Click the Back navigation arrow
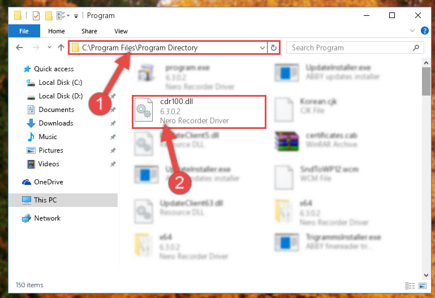This screenshot has width=435, height=298. click(19, 47)
